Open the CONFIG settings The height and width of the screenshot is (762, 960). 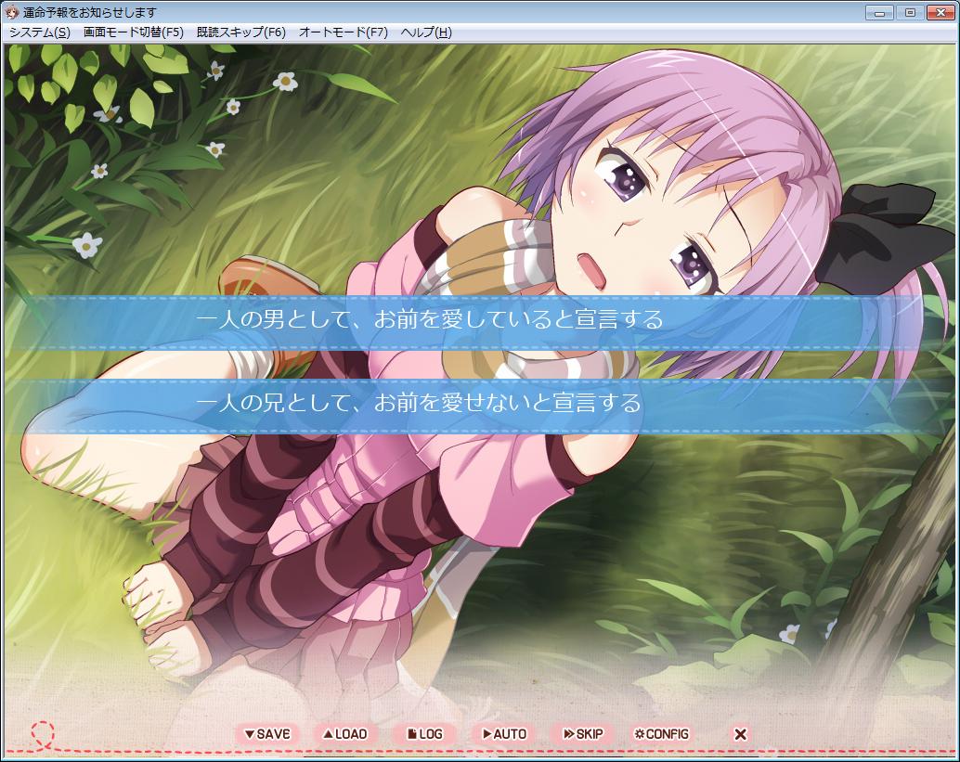661,734
